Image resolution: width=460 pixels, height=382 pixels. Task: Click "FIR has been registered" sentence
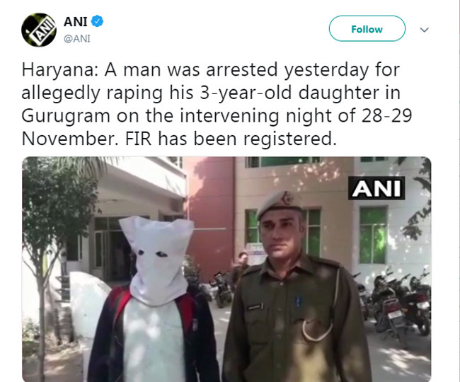point(231,139)
